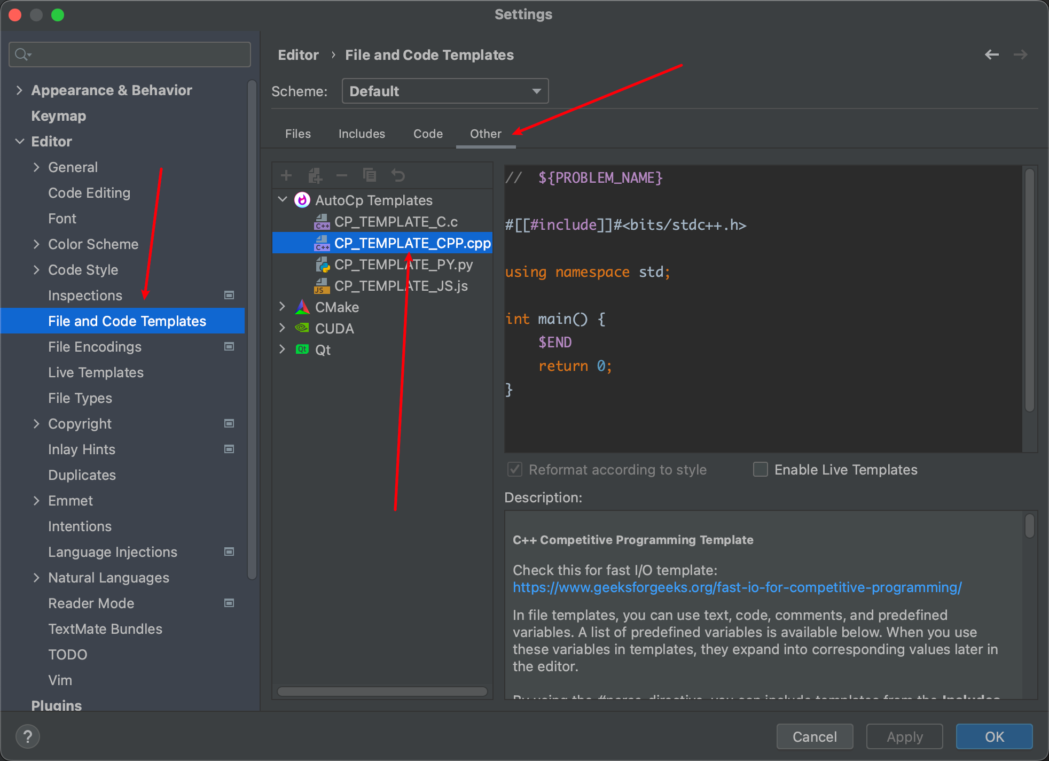The height and width of the screenshot is (761, 1049).
Task: Click the Copy Template icon
Action: [370, 175]
